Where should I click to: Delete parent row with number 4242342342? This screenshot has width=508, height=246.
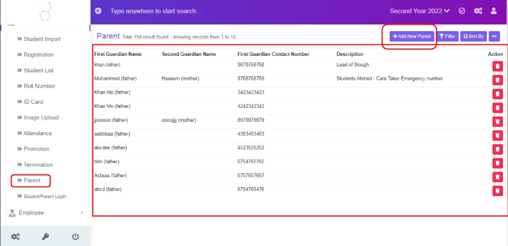pyautogui.click(x=497, y=107)
